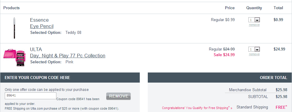Click the pink ULTA makeup case thumbnail
The image size is (292, 112).
tap(13, 57)
